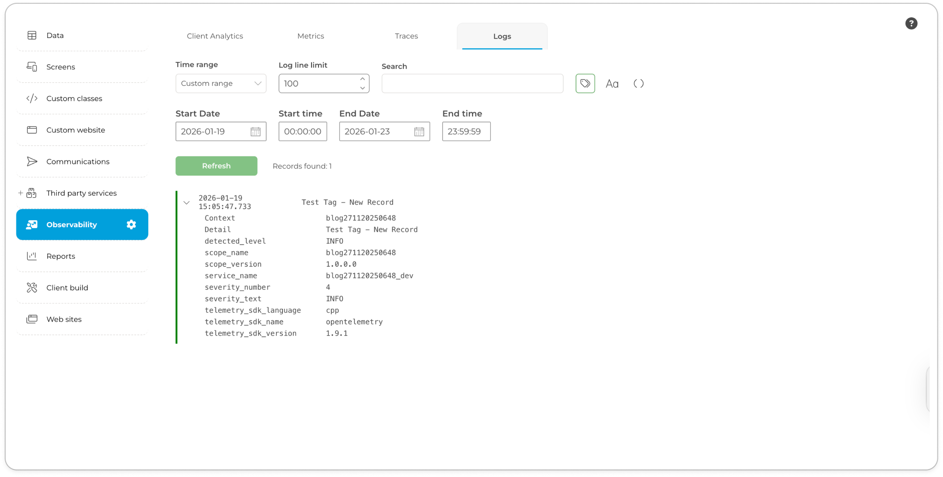Click into the Search input field
The width and height of the screenshot is (943, 477).
tap(472, 84)
